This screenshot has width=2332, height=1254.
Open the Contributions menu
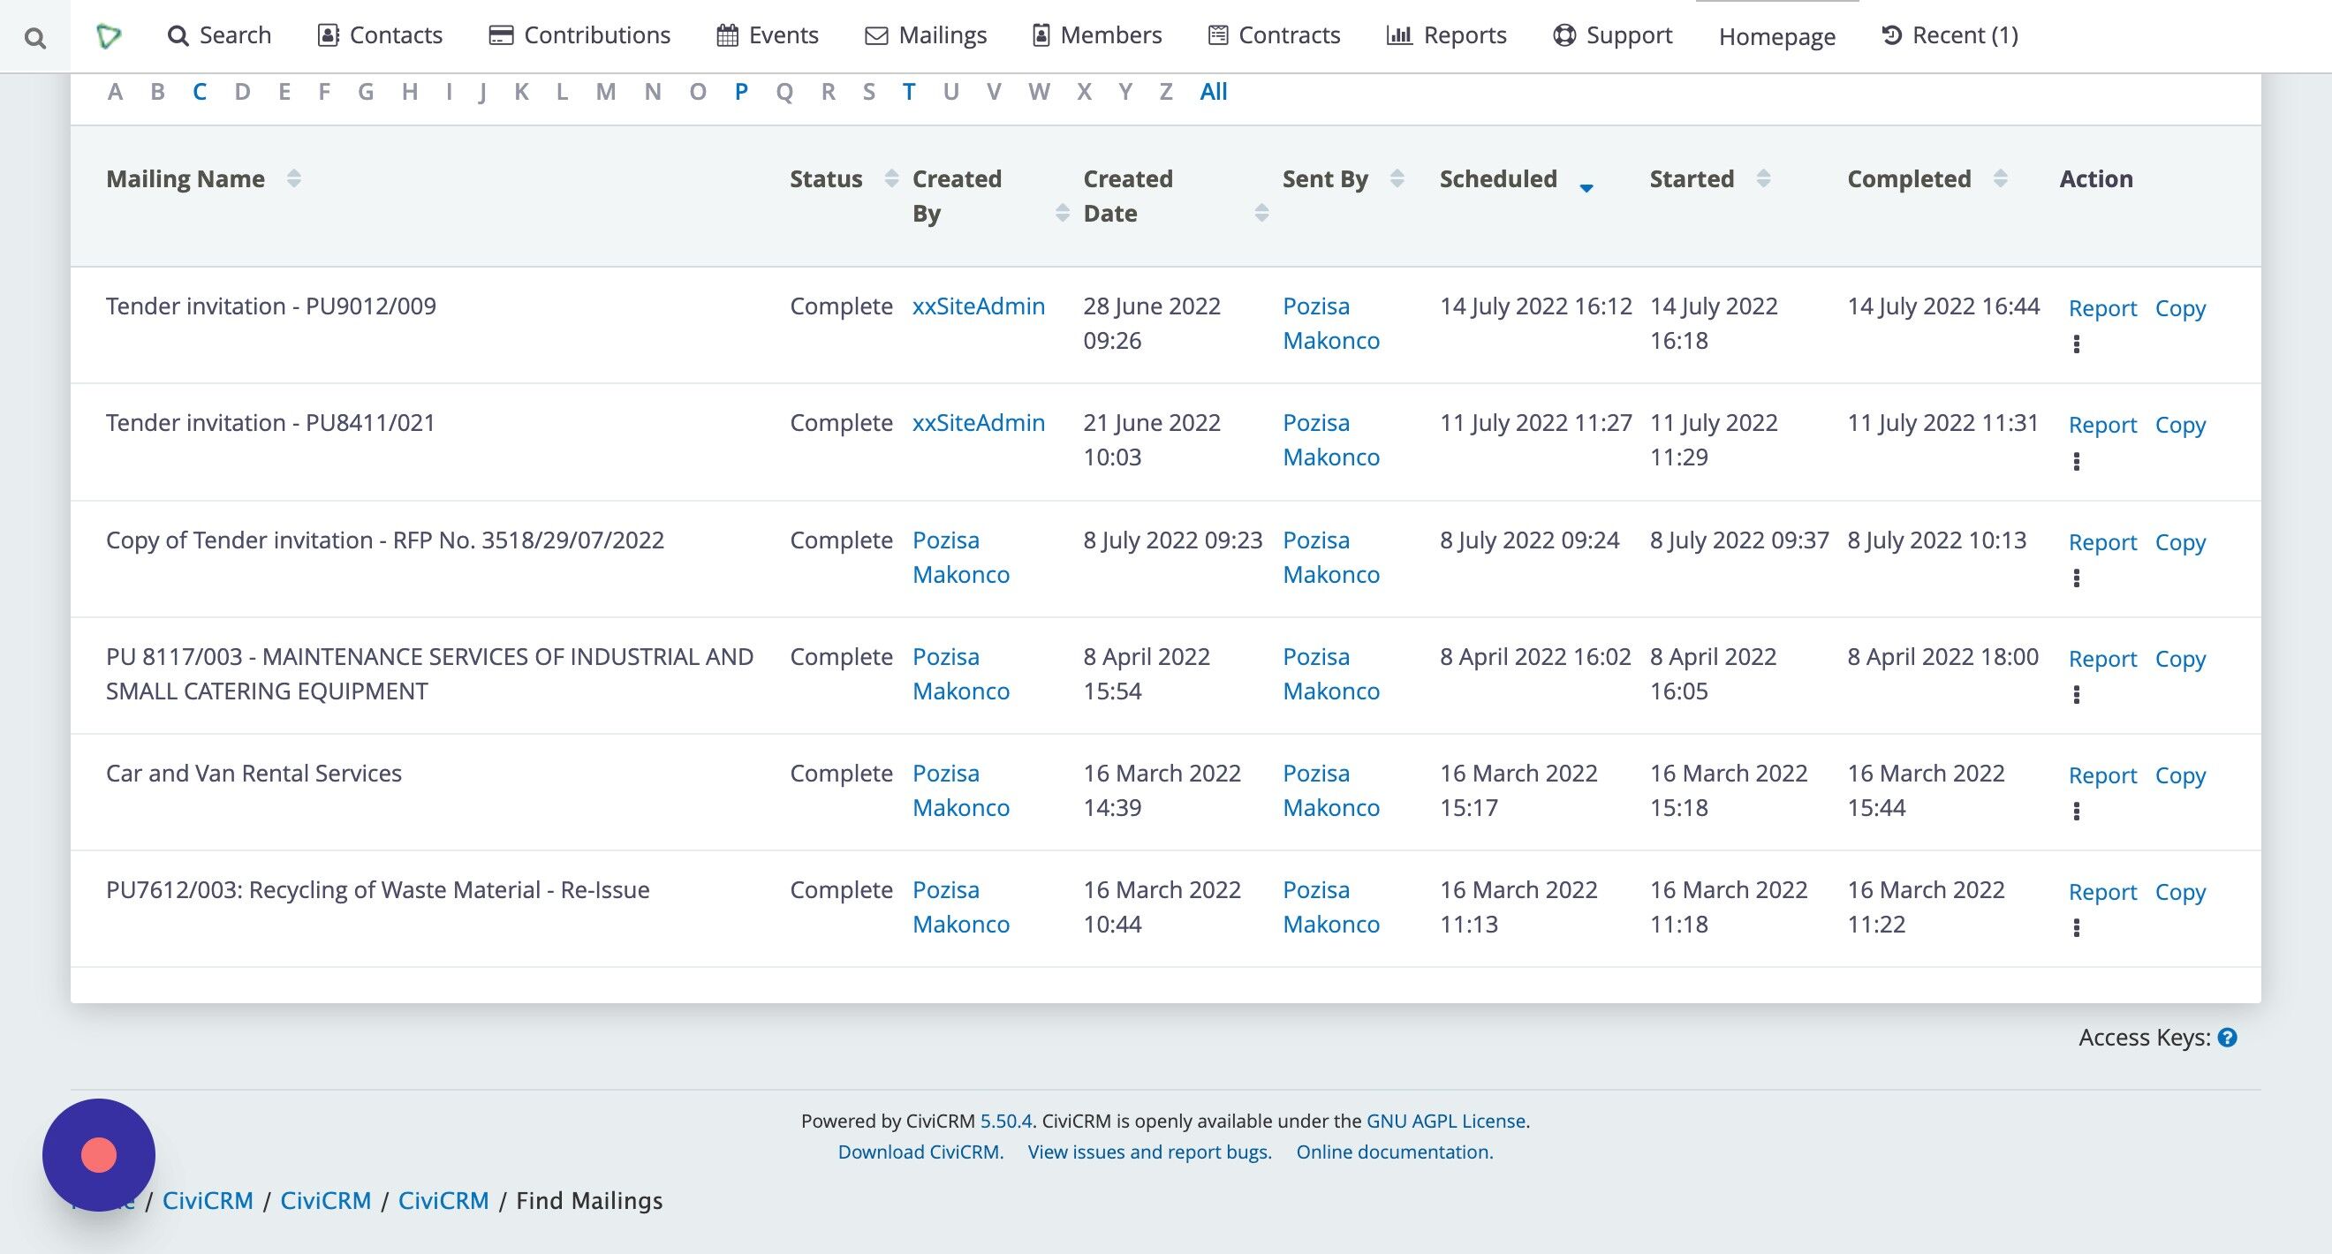[x=579, y=35]
